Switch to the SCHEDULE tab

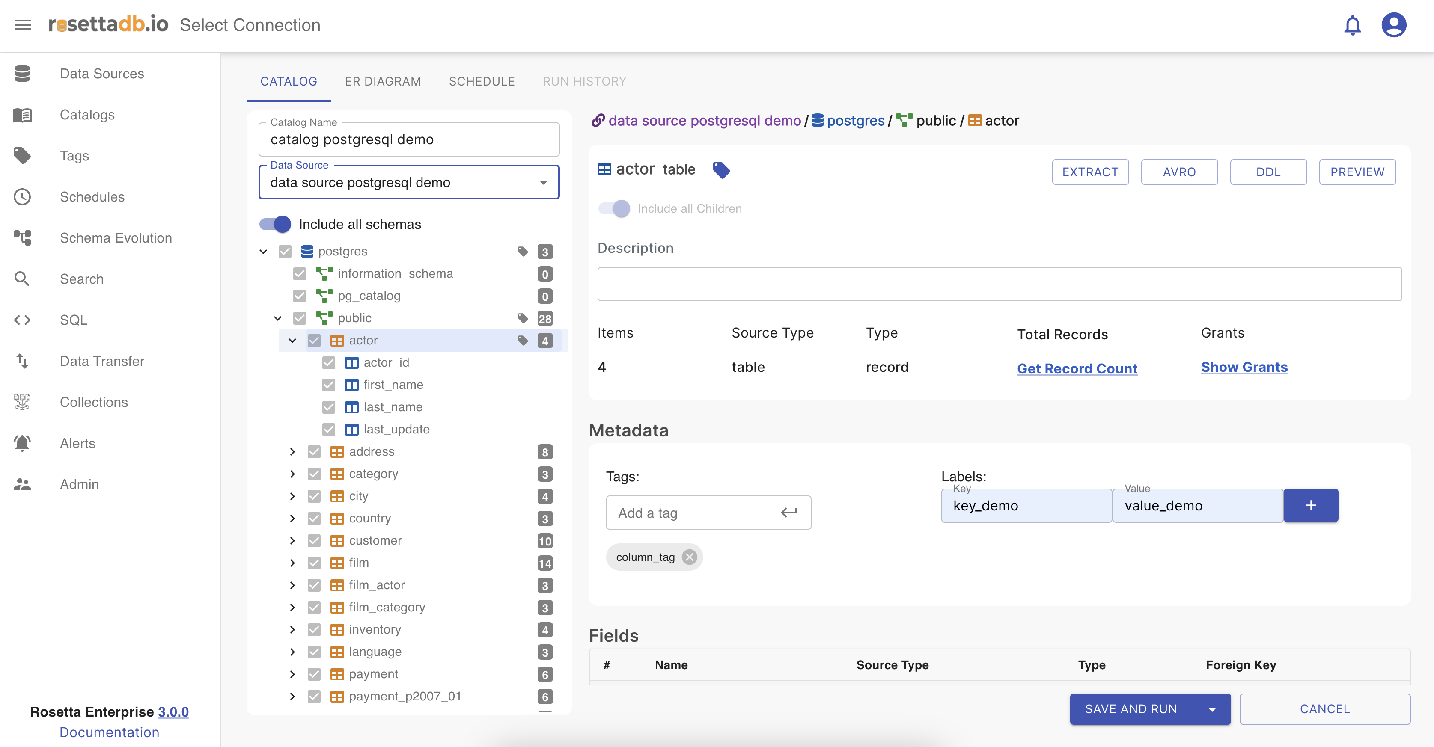(x=482, y=81)
